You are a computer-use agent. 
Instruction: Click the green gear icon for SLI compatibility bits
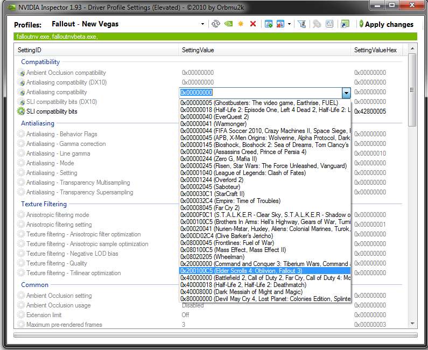click(x=21, y=111)
